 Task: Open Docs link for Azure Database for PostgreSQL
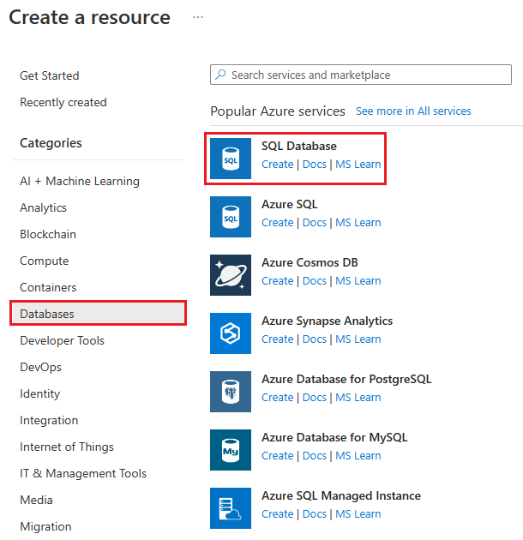(x=314, y=398)
